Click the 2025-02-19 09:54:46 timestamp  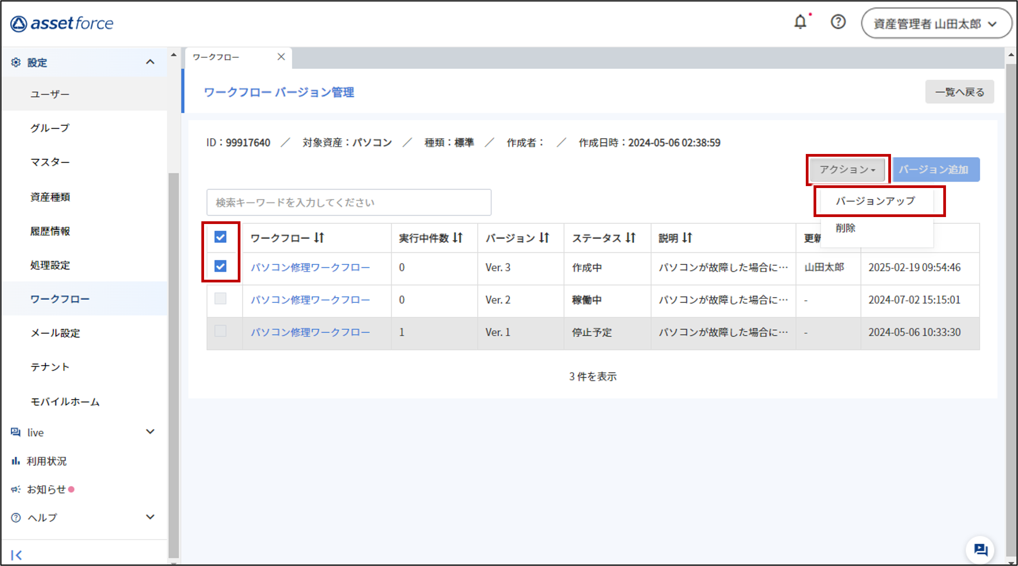coord(914,267)
